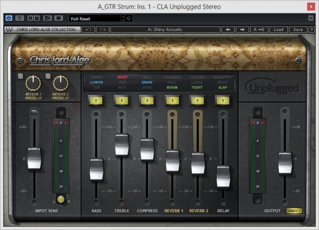Select LOWER bass mode label
Image resolution: width=319 pixels, height=230 pixels.
(x=96, y=82)
